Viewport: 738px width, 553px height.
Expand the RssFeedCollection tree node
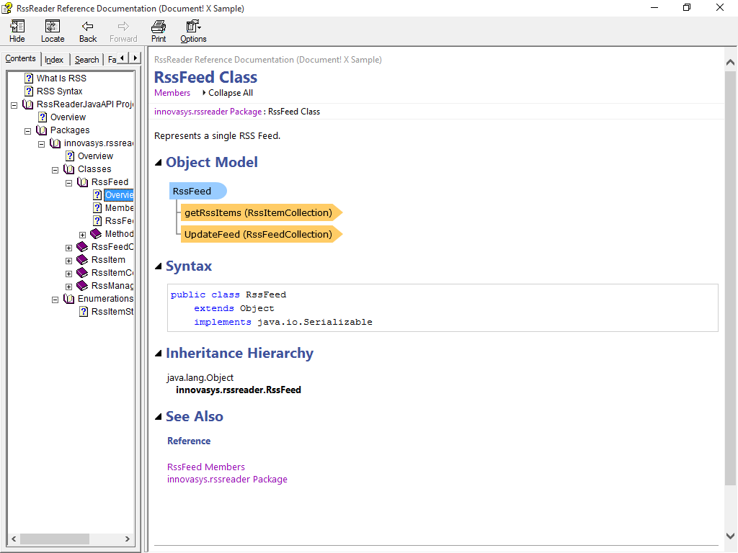point(68,248)
